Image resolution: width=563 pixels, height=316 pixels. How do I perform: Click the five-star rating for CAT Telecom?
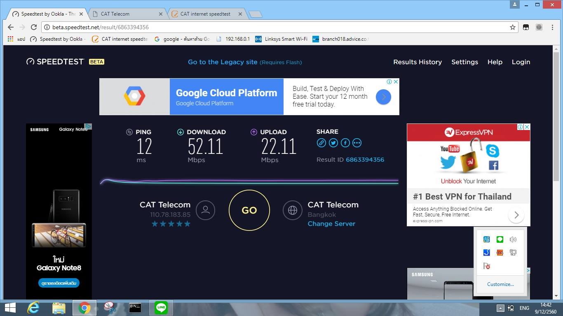171,224
